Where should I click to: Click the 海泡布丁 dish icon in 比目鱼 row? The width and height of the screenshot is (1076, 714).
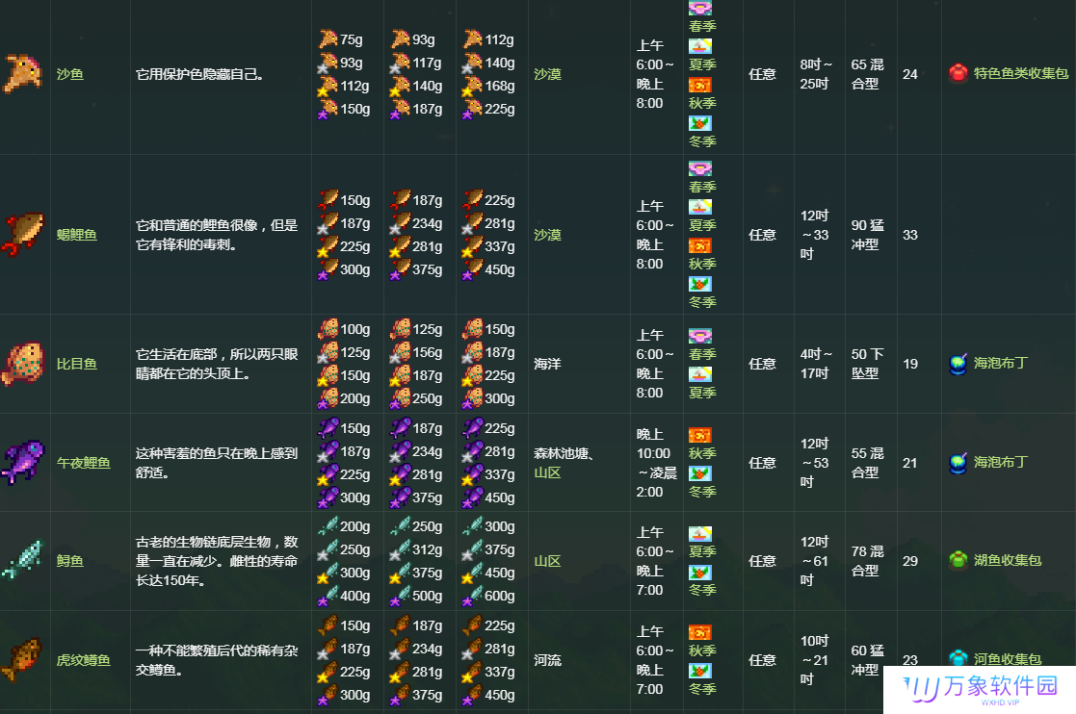coord(958,363)
